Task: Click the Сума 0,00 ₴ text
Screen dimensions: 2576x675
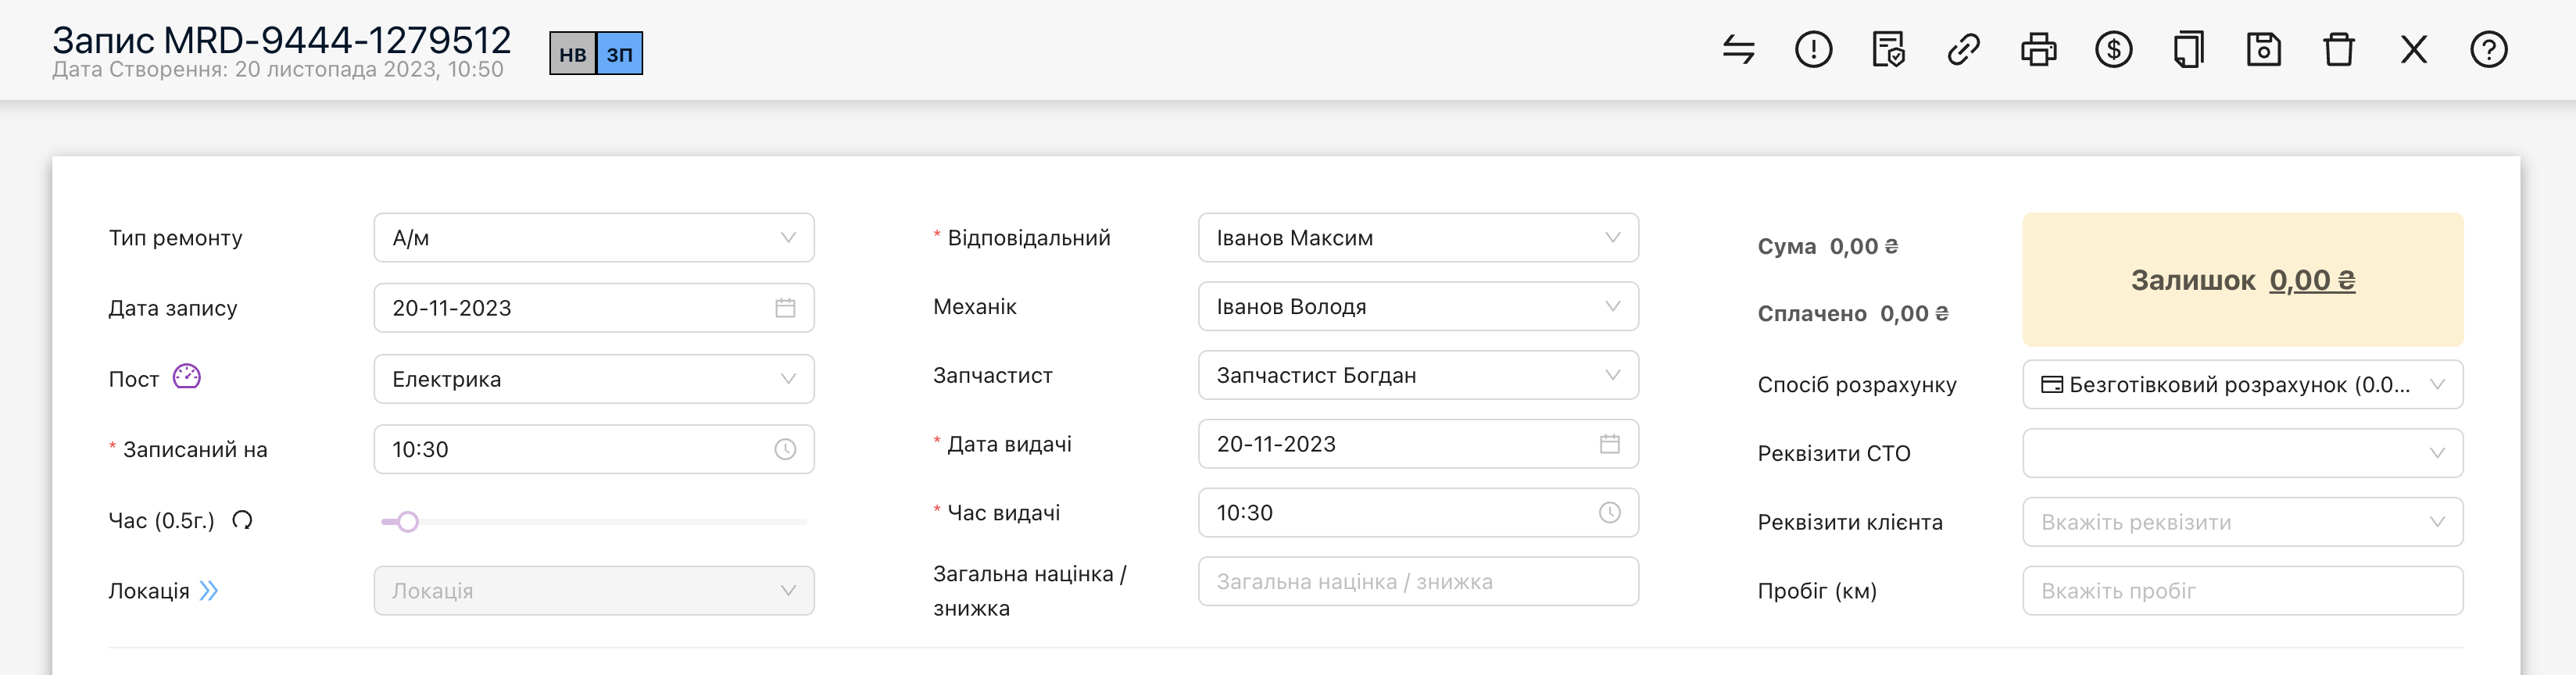Action: click(x=1827, y=246)
